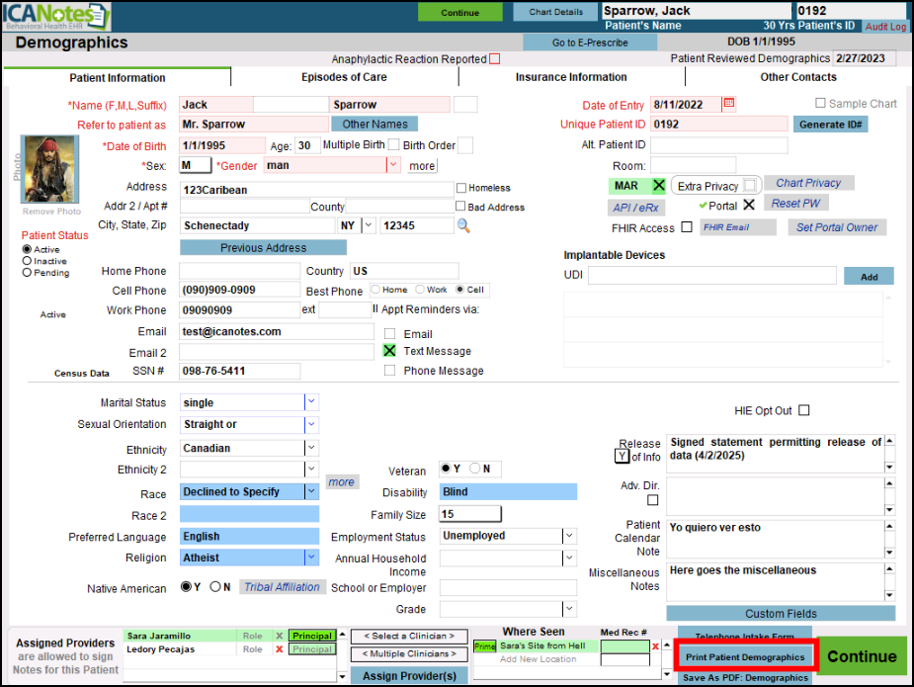Enable the Homeless checkbox
This screenshot has width=914, height=687.
coord(461,188)
